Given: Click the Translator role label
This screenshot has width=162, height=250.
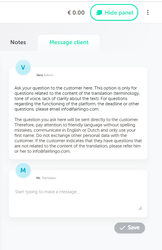Looking at the screenshot, I should 49,178.
